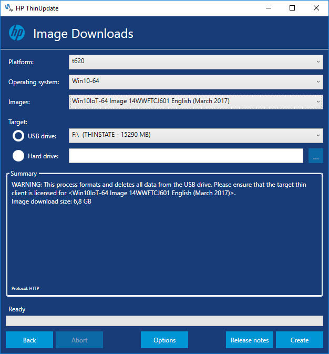329x354 pixels.
Task: Click the WARNING message in Summary
Action: click(x=159, y=189)
